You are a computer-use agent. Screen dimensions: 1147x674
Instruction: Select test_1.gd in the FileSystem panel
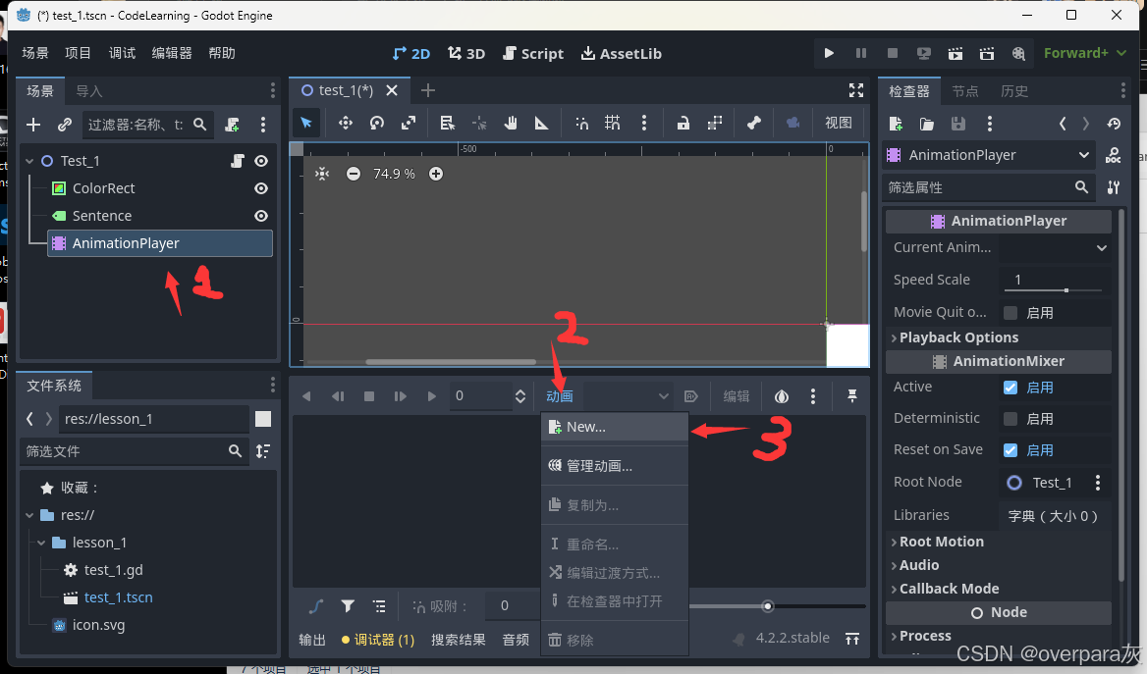pos(111,569)
